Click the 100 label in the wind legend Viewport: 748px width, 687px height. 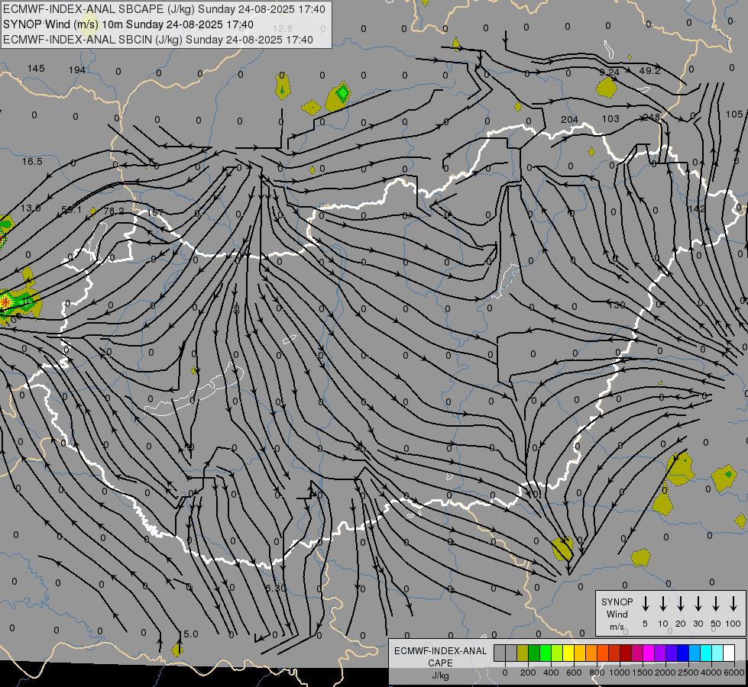pyautogui.click(x=733, y=624)
